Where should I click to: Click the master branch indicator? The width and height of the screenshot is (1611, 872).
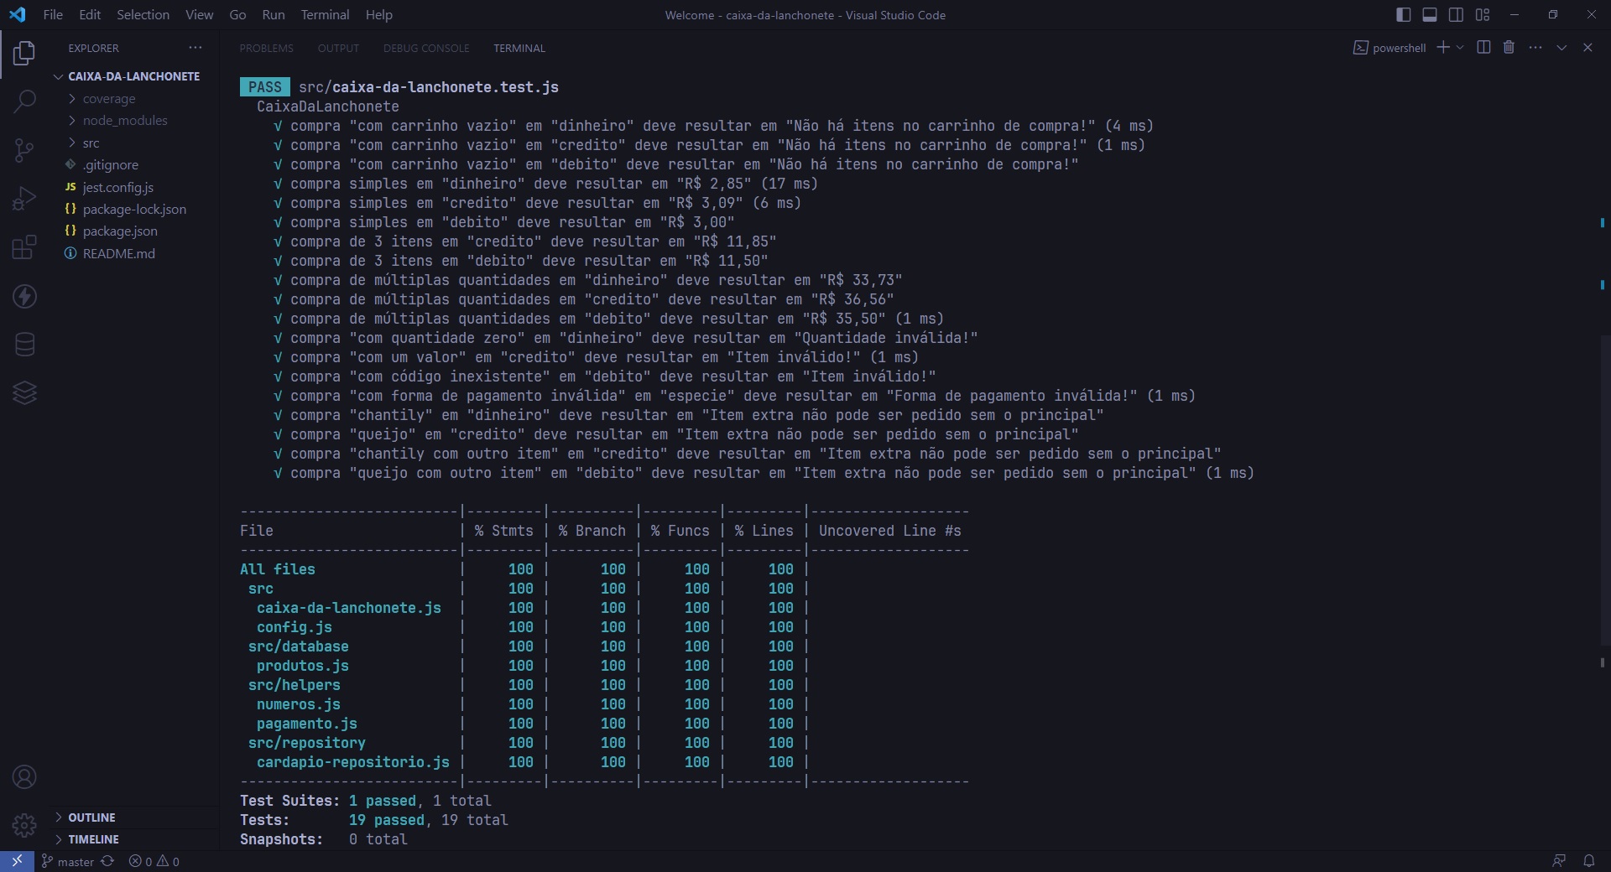pyautogui.click(x=68, y=861)
